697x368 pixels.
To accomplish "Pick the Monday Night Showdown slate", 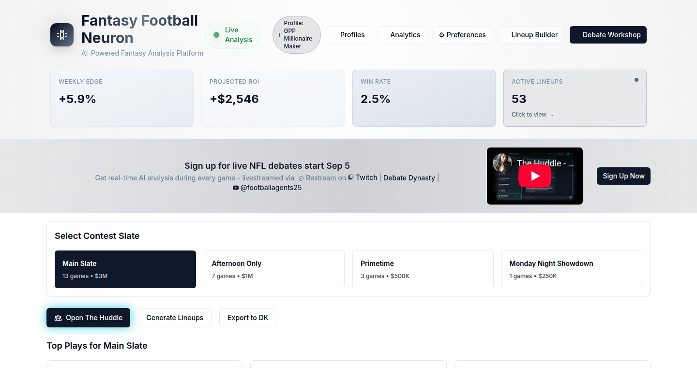I will click(x=572, y=269).
